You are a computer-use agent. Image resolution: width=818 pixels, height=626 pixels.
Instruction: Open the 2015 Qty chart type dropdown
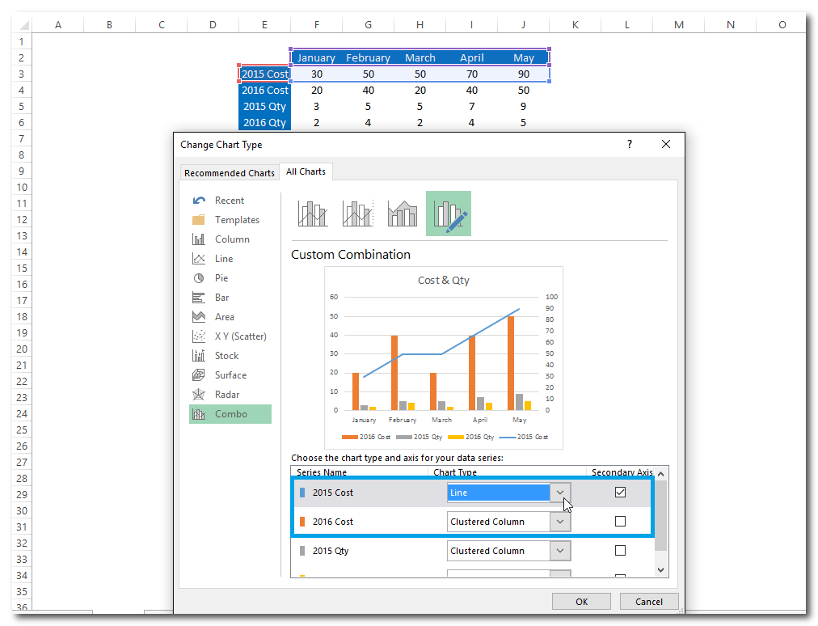click(560, 551)
